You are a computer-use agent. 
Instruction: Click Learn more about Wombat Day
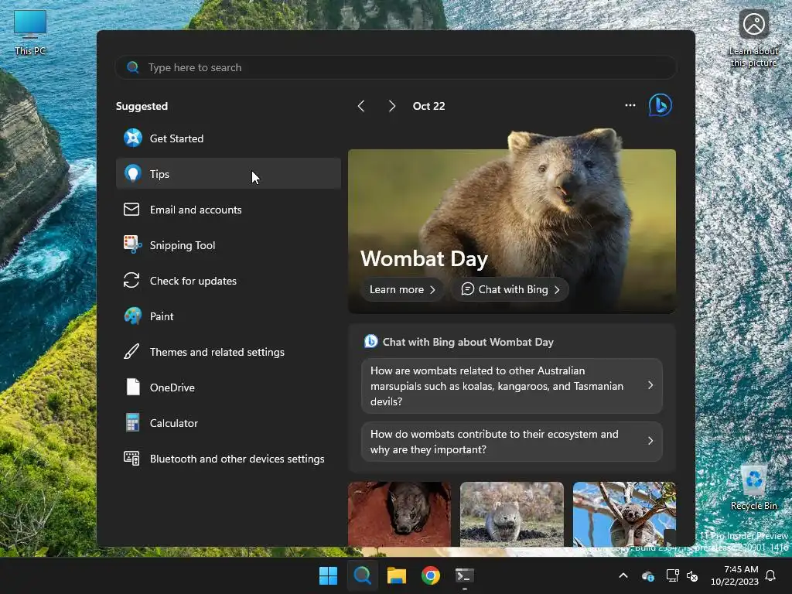coord(402,289)
